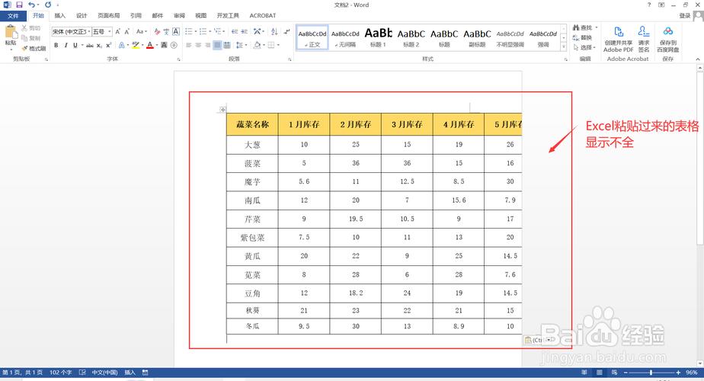Apply superscript (x²) formatting
704x381 pixels.
[109, 46]
